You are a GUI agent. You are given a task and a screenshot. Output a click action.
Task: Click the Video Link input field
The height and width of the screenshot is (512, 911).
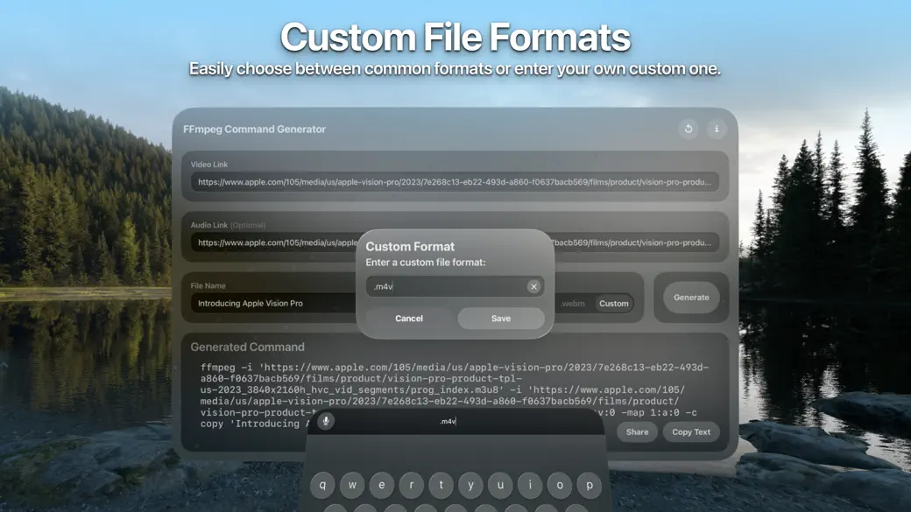(454, 180)
